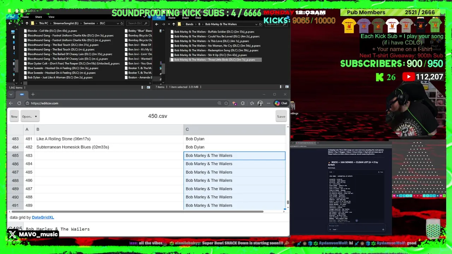Open the Share tab in DLC explorer

38,17
